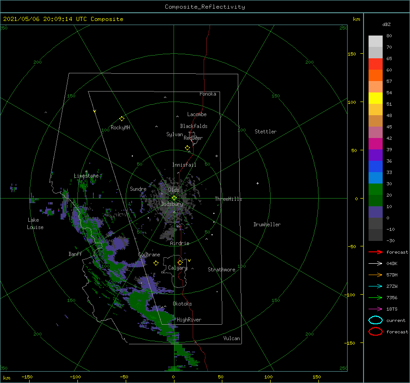
Task: Click the Blackfalds city label
Action: [194, 126]
